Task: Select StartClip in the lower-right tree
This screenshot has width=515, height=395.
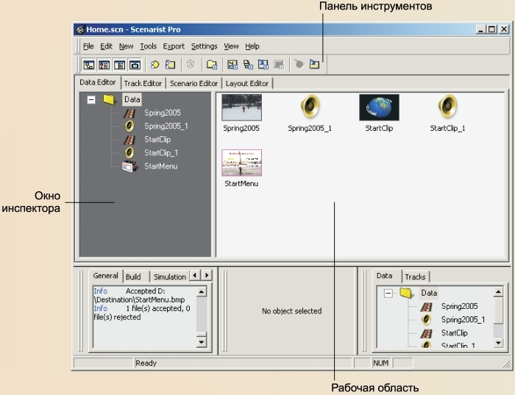Action: coord(454,333)
